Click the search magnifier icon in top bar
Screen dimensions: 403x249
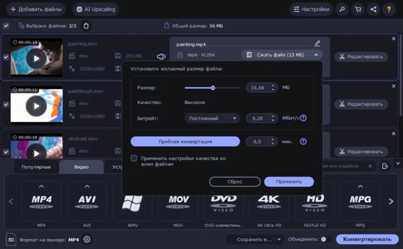[x=342, y=9]
